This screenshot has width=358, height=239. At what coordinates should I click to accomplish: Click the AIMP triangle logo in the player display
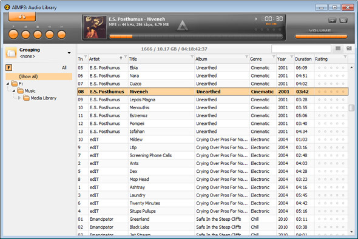pos(183,25)
